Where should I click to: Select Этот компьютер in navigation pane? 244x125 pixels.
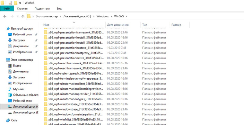[x=22, y=60]
